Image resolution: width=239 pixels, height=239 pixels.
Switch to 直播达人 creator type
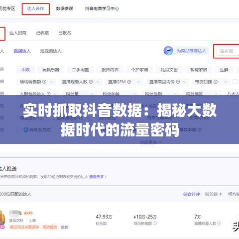(22, 51)
